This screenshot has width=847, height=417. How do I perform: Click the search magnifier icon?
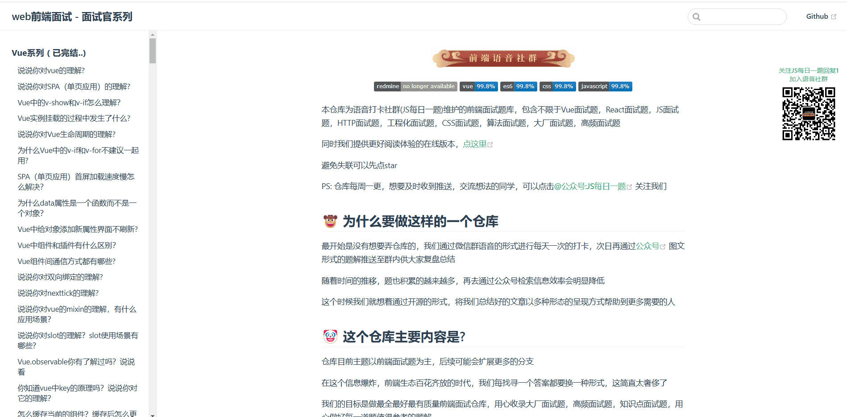[x=697, y=17]
